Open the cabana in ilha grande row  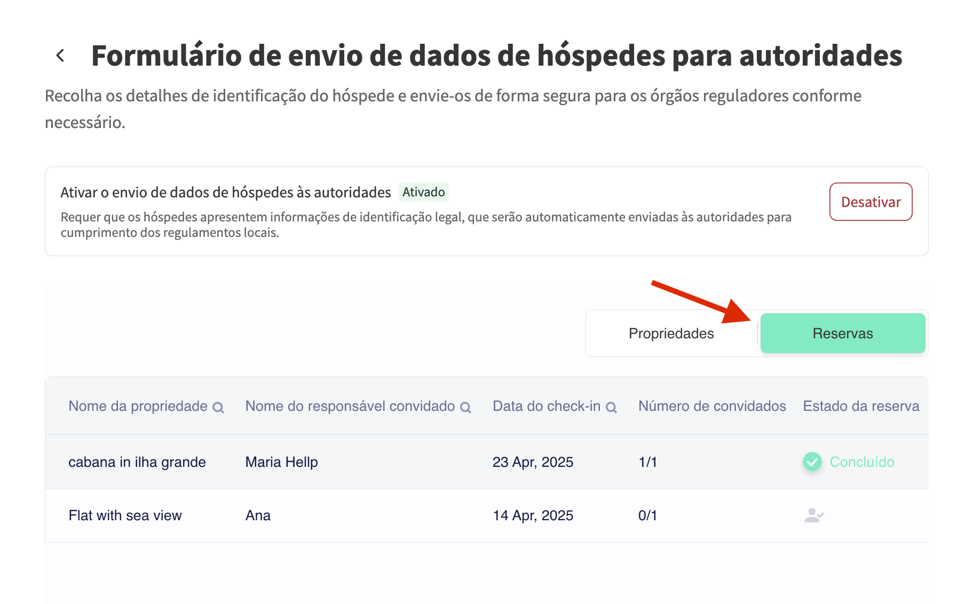137,462
